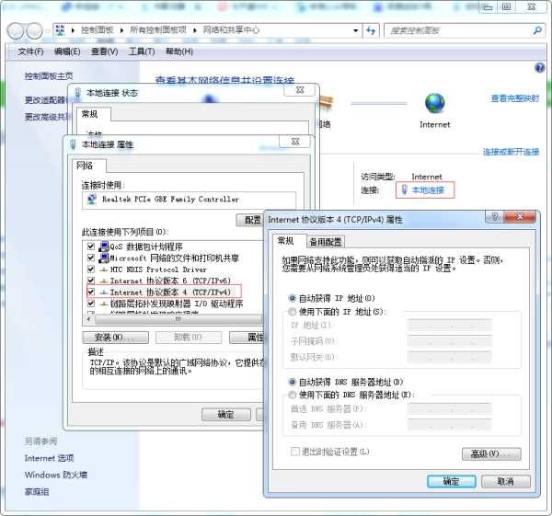Click the help button in the TCP/IPv4 dialog title bar
552x516 pixels.
point(494,217)
